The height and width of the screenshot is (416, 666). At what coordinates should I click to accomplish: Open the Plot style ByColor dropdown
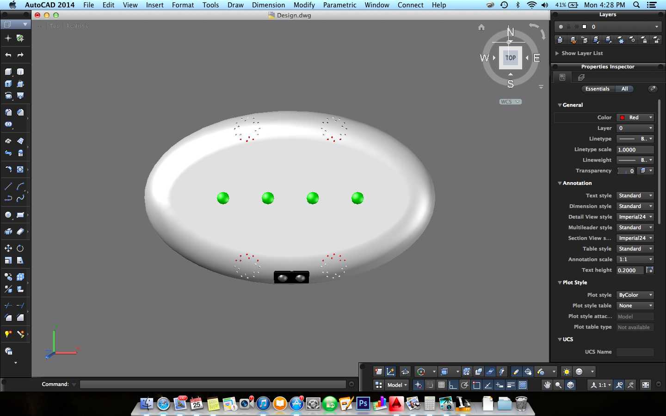click(x=635, y=295)
